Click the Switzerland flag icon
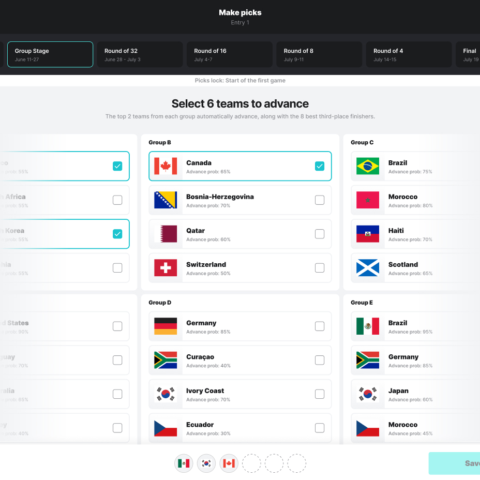The height and width of the screenshot is (480, 480). (x=166, y=268)
